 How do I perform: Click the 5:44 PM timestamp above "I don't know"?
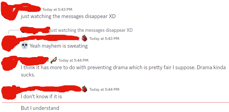click(104, 89)
